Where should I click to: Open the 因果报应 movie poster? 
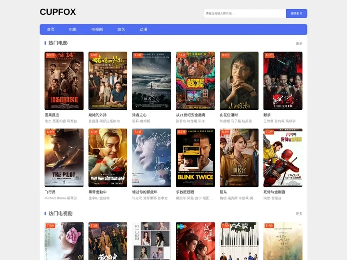click(64, 81)
